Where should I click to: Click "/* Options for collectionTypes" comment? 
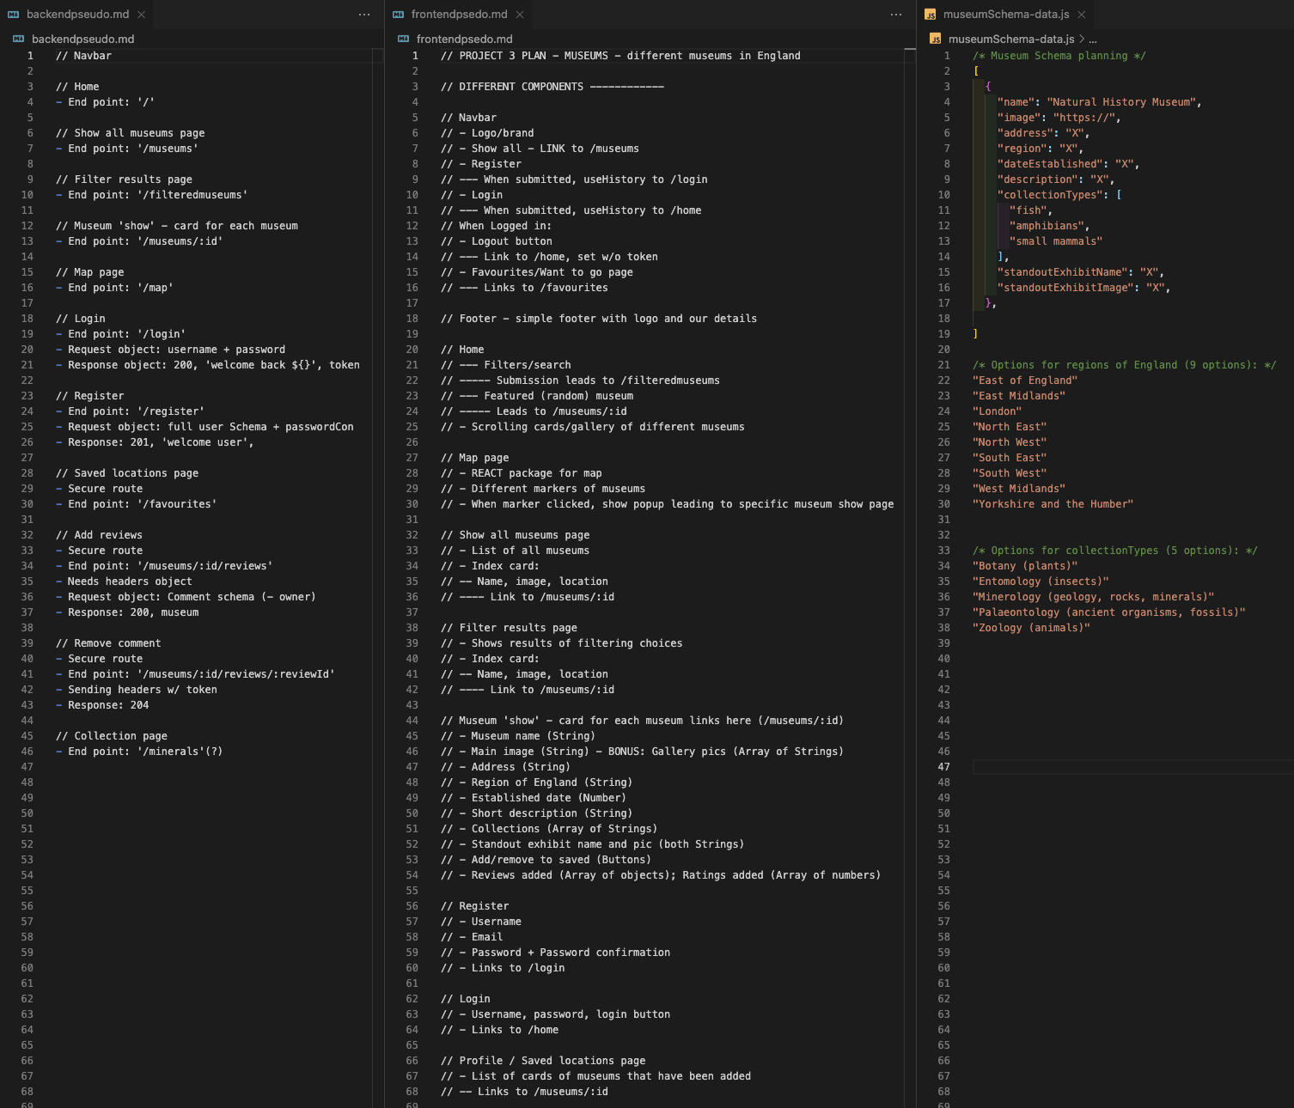[x=1115, y=551]
